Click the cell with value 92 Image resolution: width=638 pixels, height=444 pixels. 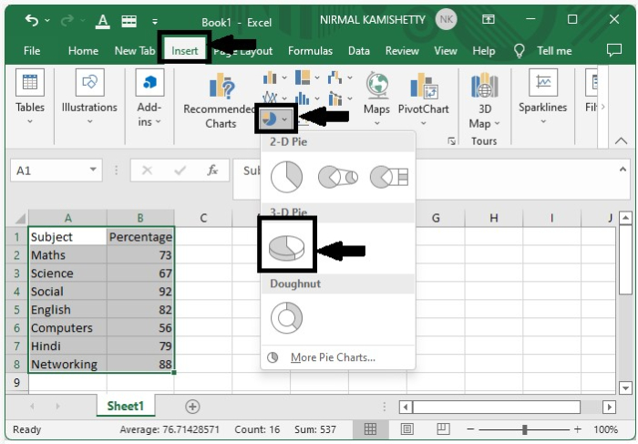pyautogui.click(x=140, y=292)
